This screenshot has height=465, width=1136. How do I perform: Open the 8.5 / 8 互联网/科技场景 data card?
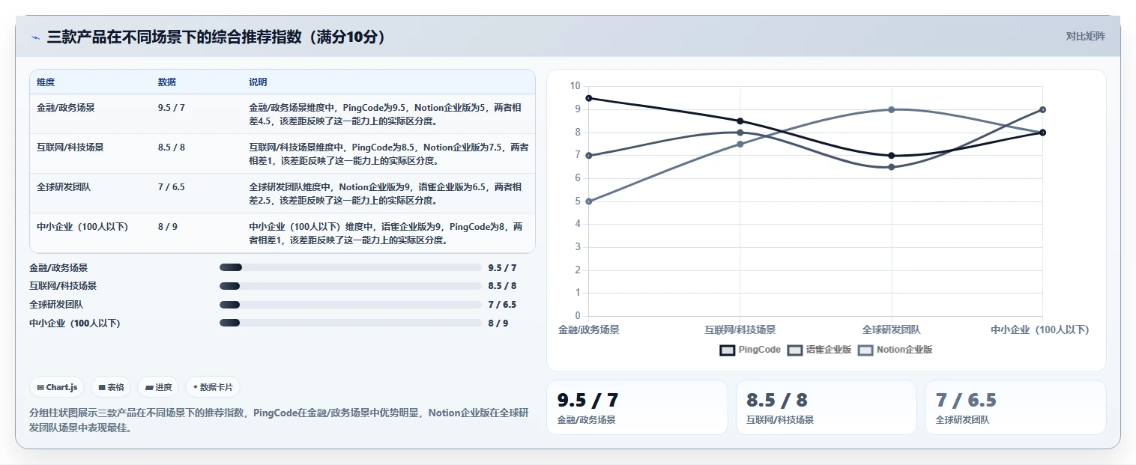(826, 407)
